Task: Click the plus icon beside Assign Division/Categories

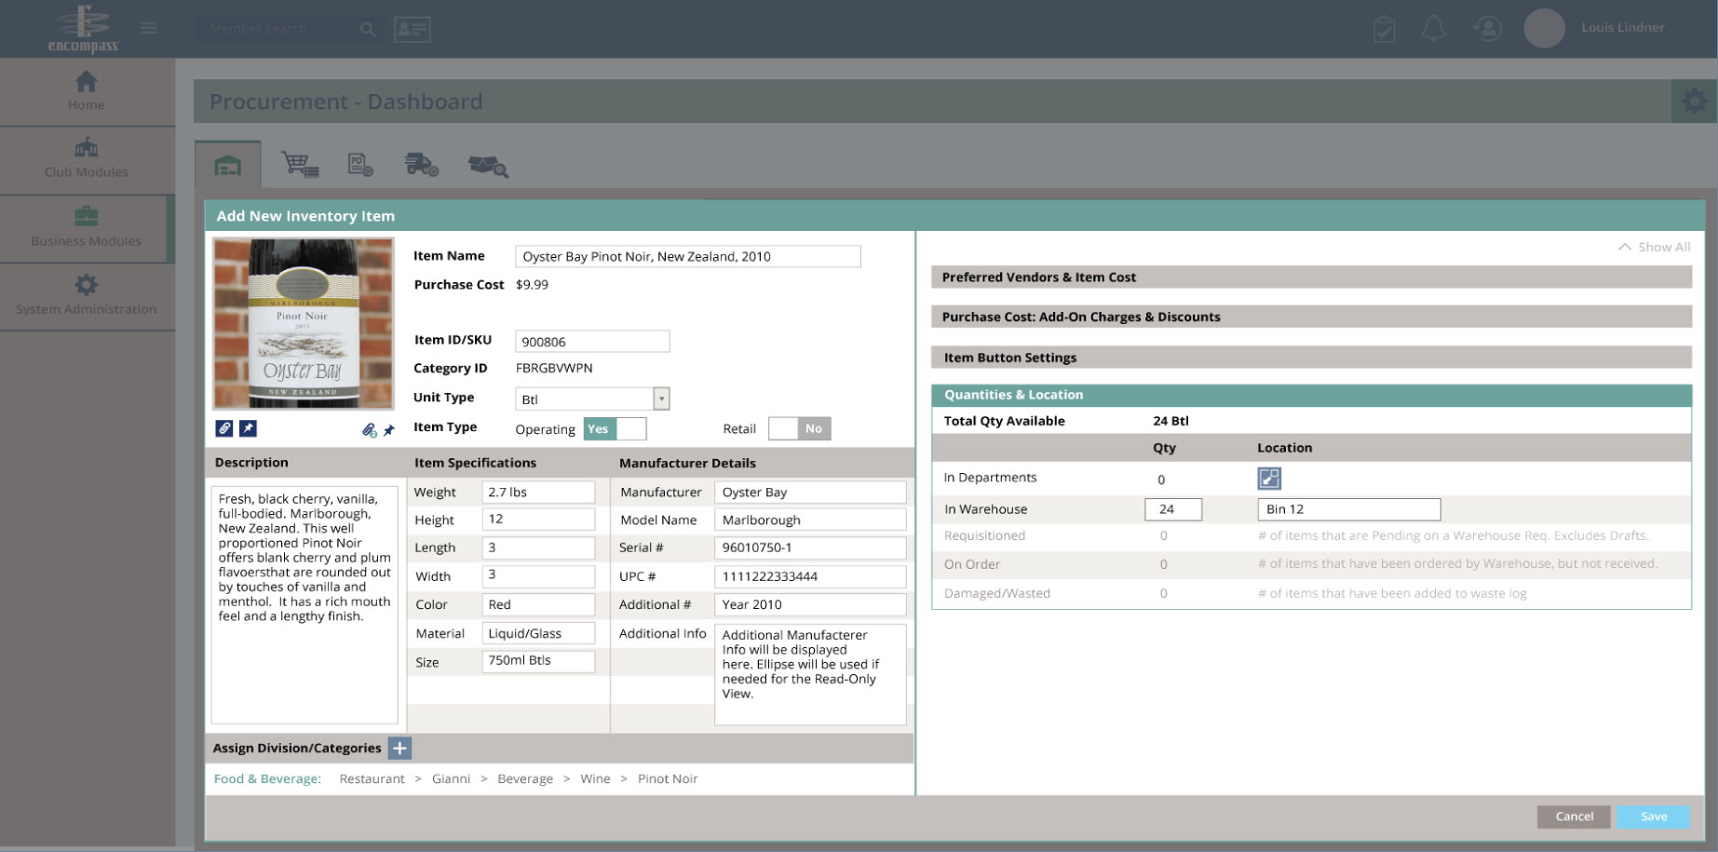Action: pos(399,748)
